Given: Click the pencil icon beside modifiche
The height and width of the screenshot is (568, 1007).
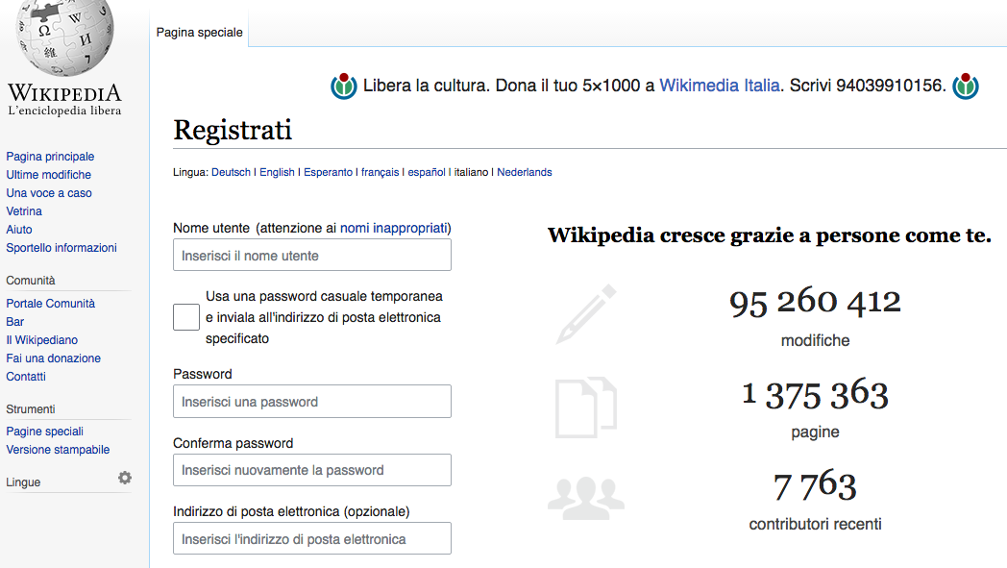Looking at the screenshot, I should [586, 314].
